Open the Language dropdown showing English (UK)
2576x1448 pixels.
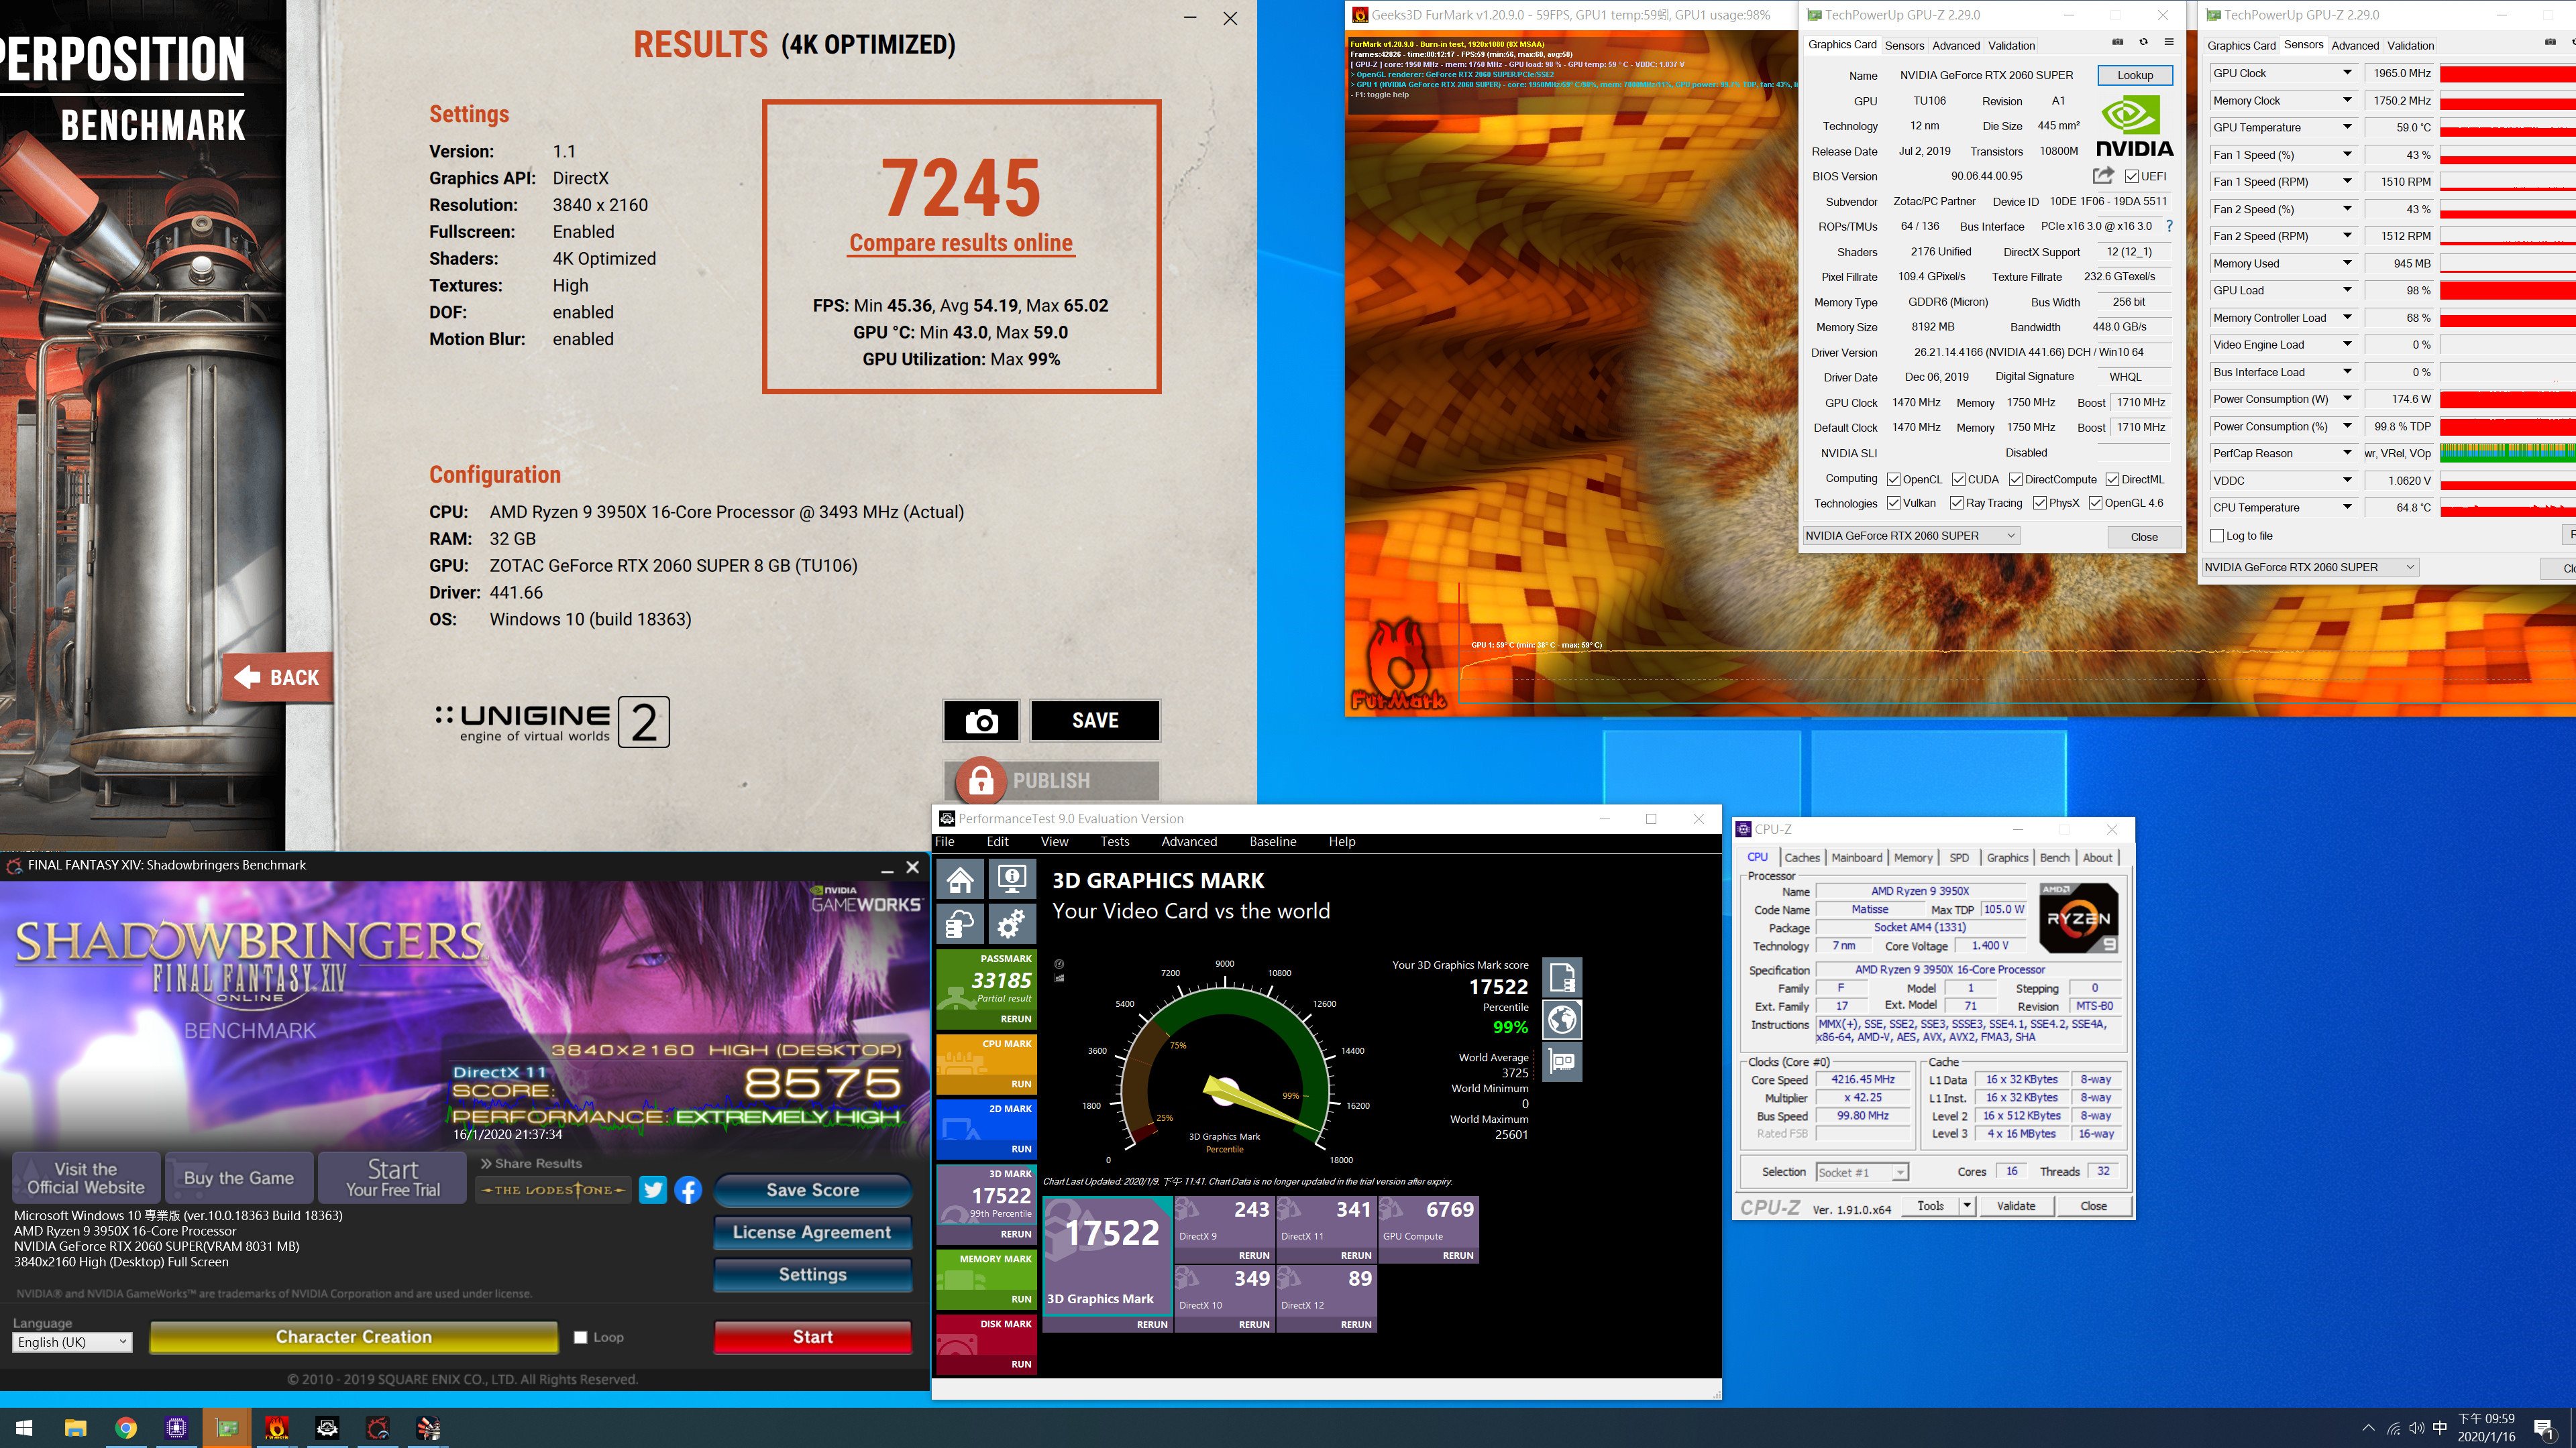click(72, 1342)
